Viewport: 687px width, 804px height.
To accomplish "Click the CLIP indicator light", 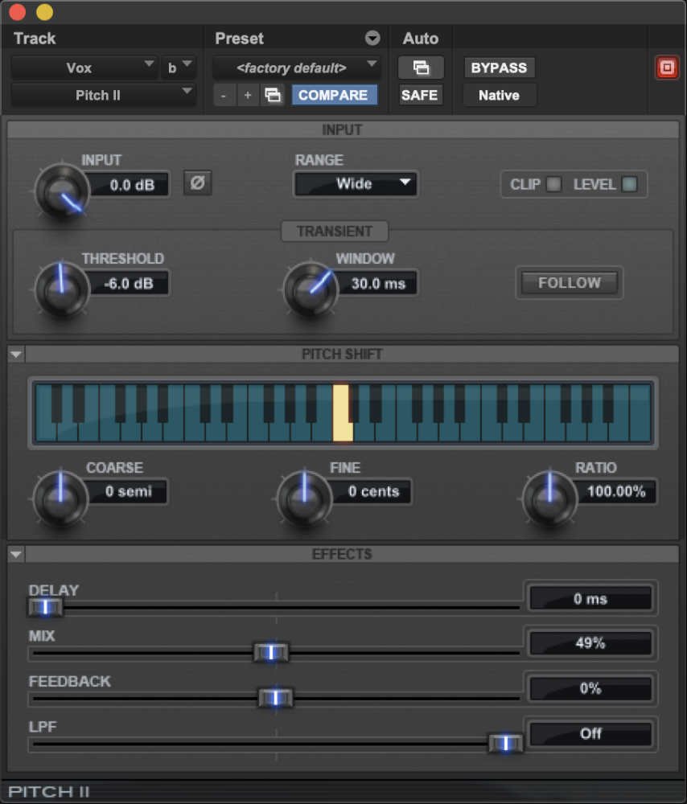I will click(553, 184).
